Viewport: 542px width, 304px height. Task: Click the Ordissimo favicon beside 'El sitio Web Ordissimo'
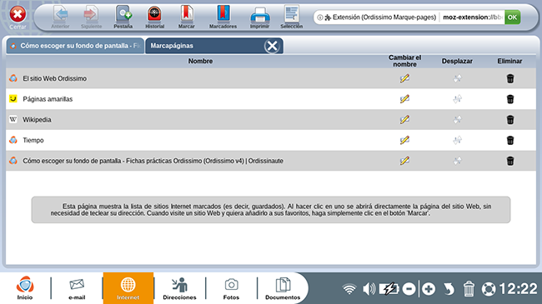click(x=13, y=78)
